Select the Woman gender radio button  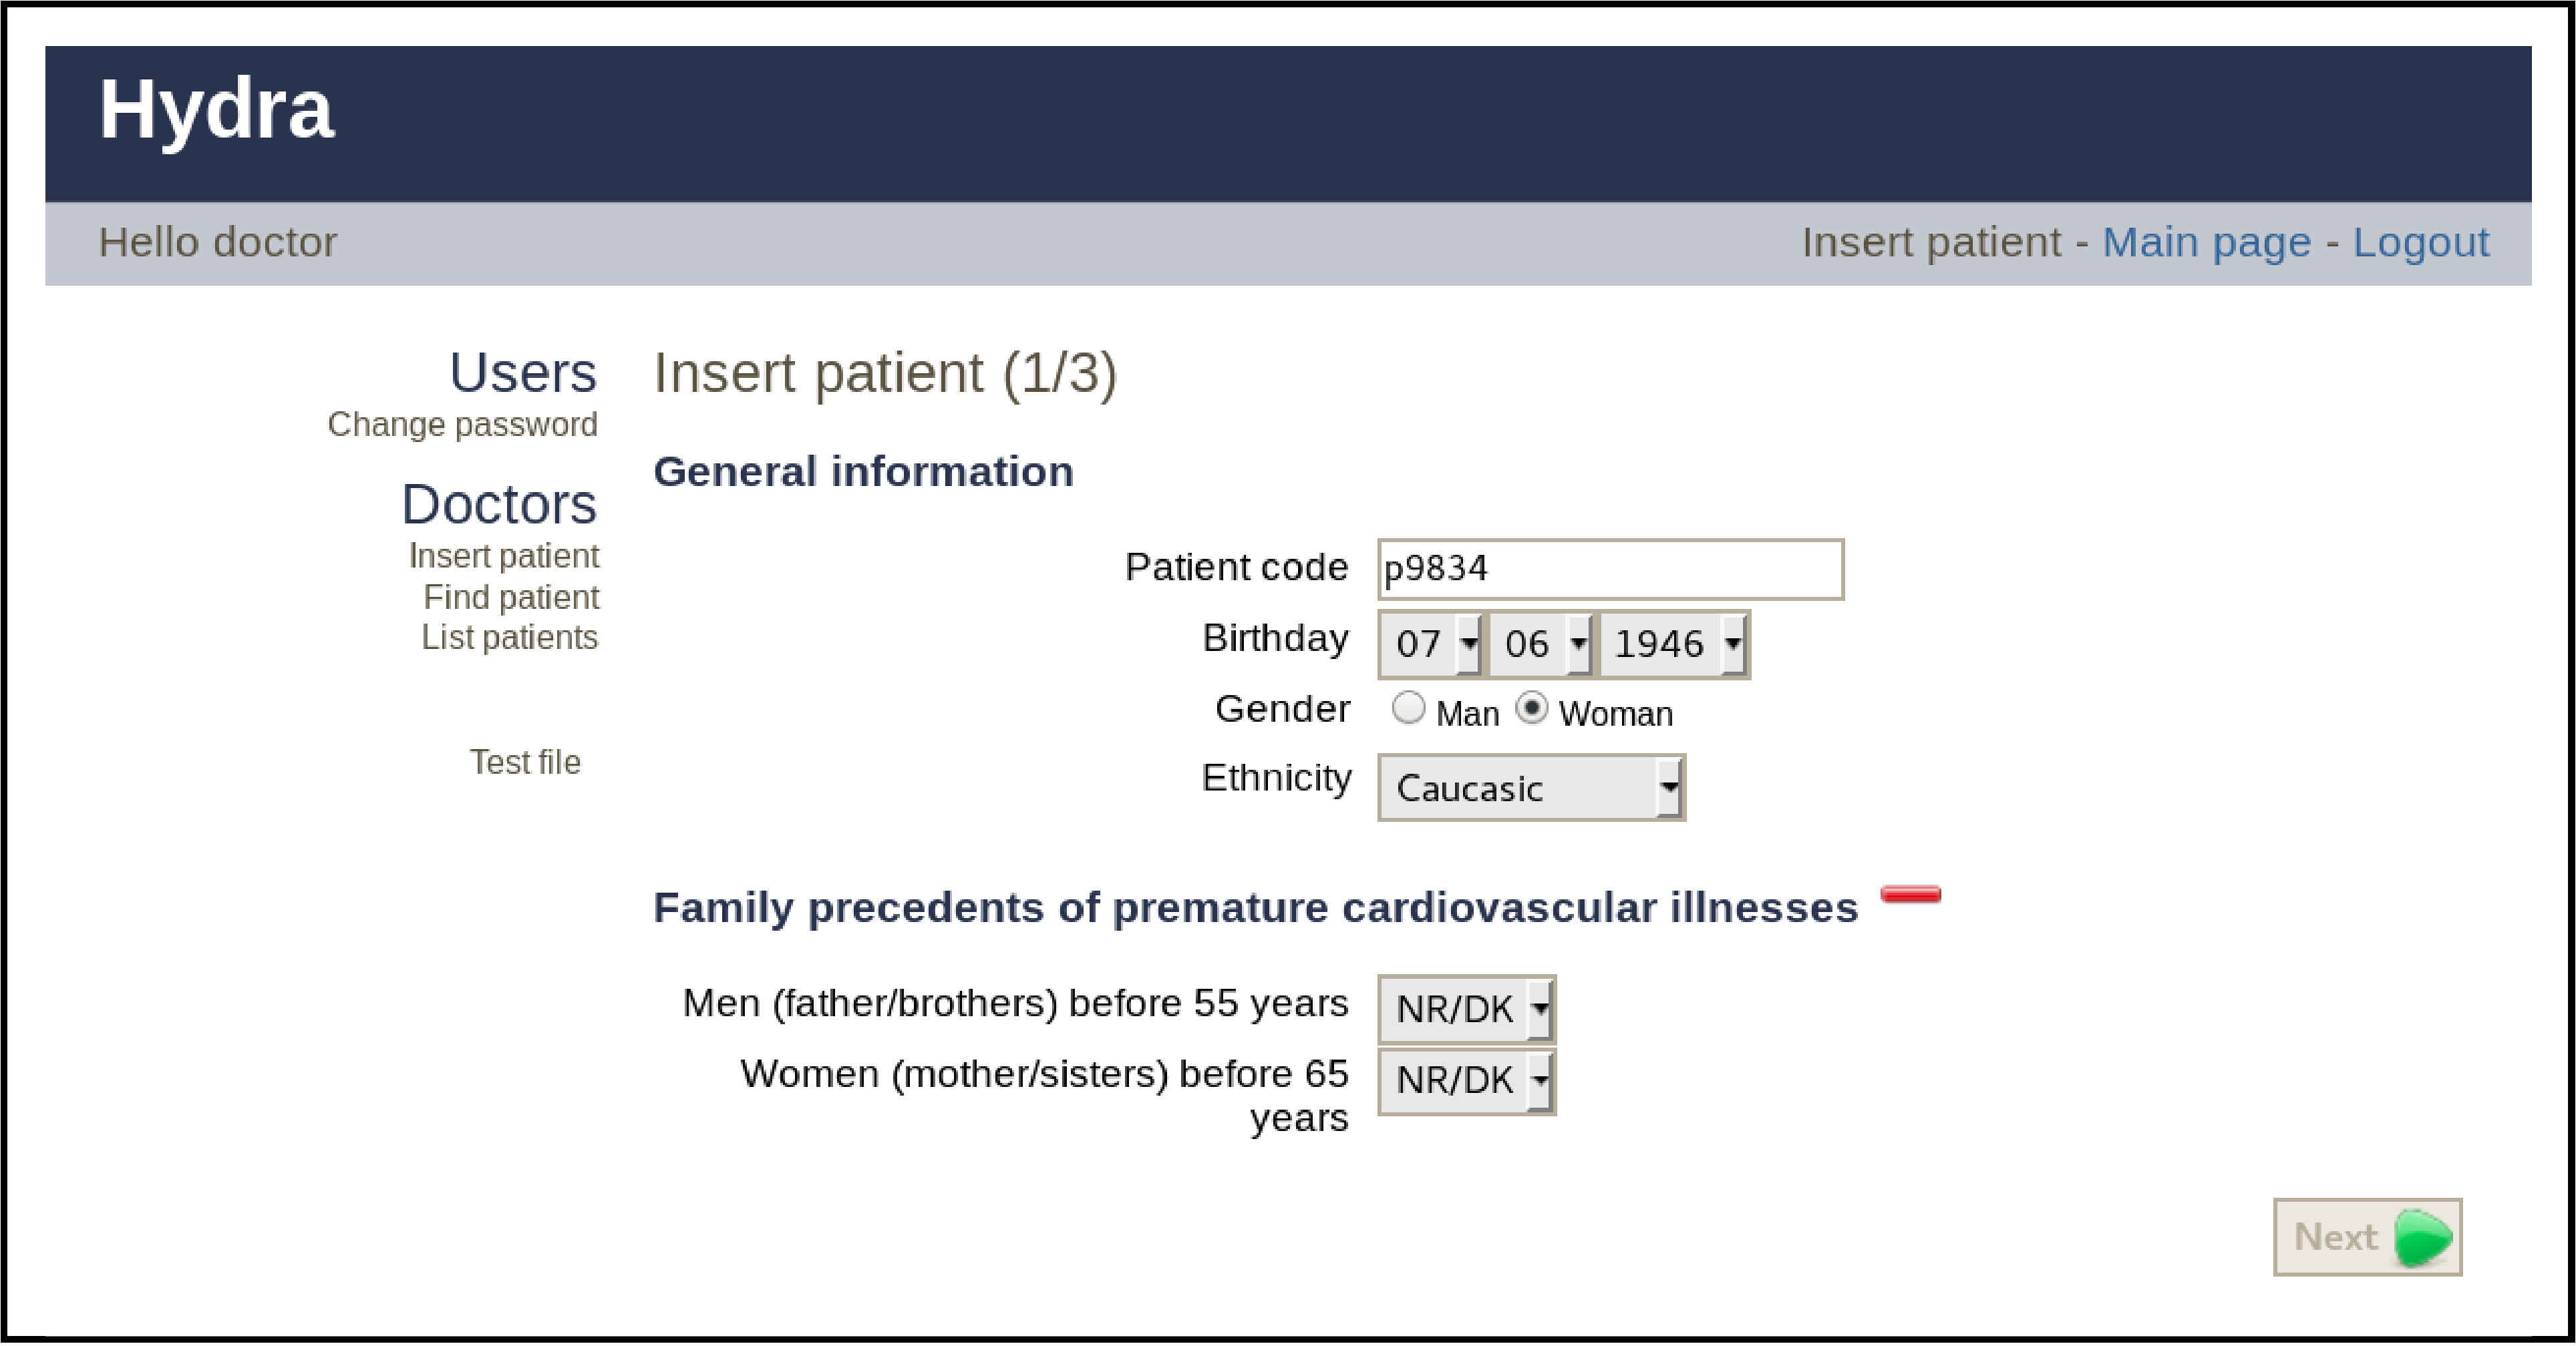pos(1531,708)
